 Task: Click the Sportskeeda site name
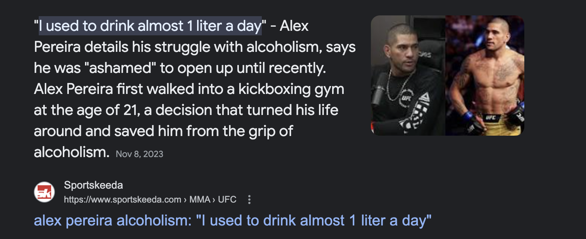point(93,185)
